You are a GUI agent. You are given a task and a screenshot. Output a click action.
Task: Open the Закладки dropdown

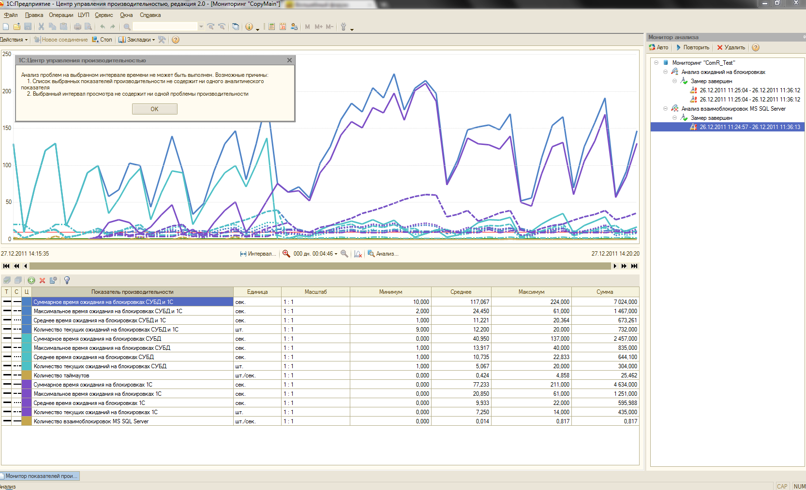pyautogui.click(x=137, y=40)
